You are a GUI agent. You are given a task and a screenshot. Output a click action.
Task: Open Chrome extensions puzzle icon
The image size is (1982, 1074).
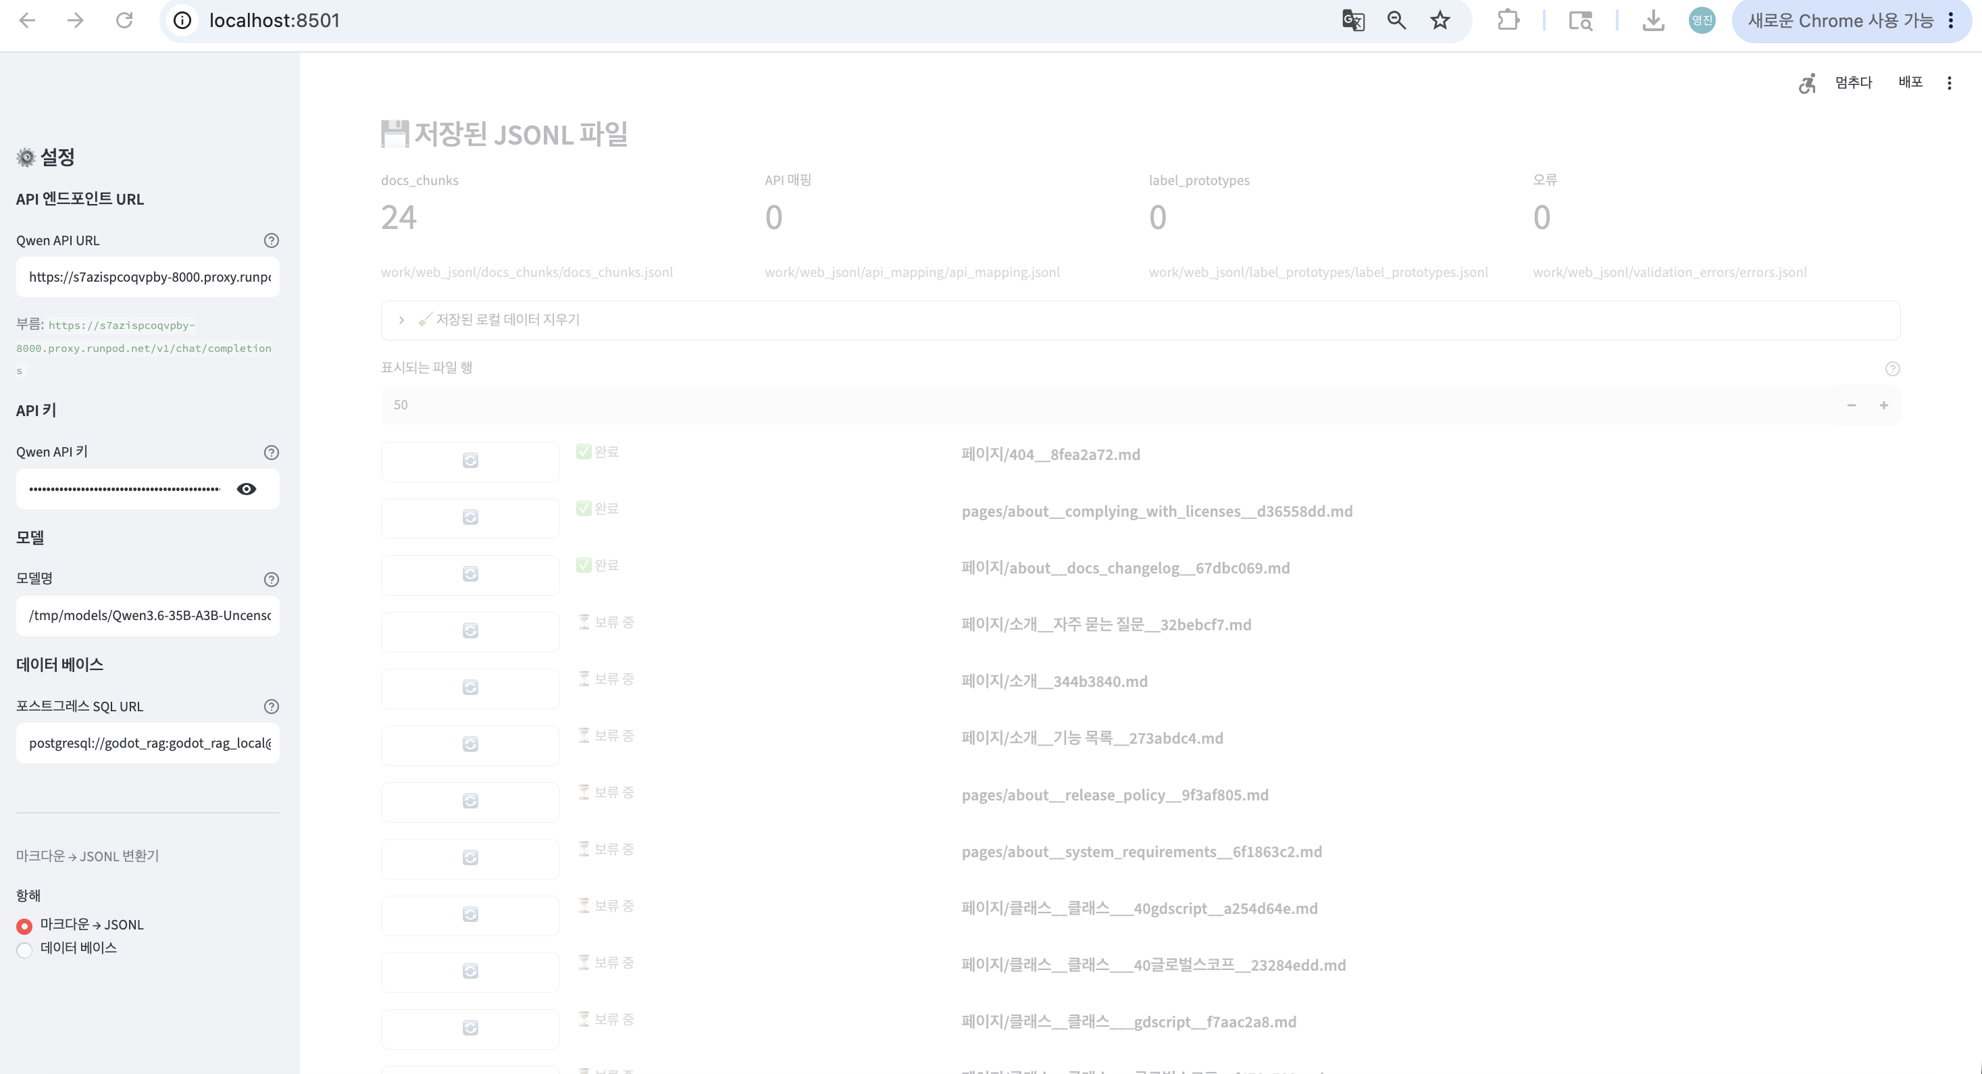[1508, 20]
